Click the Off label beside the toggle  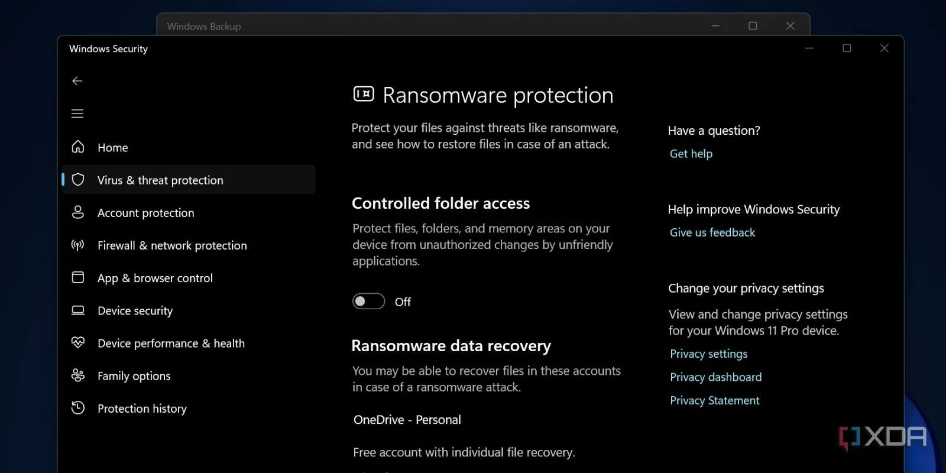403,302
